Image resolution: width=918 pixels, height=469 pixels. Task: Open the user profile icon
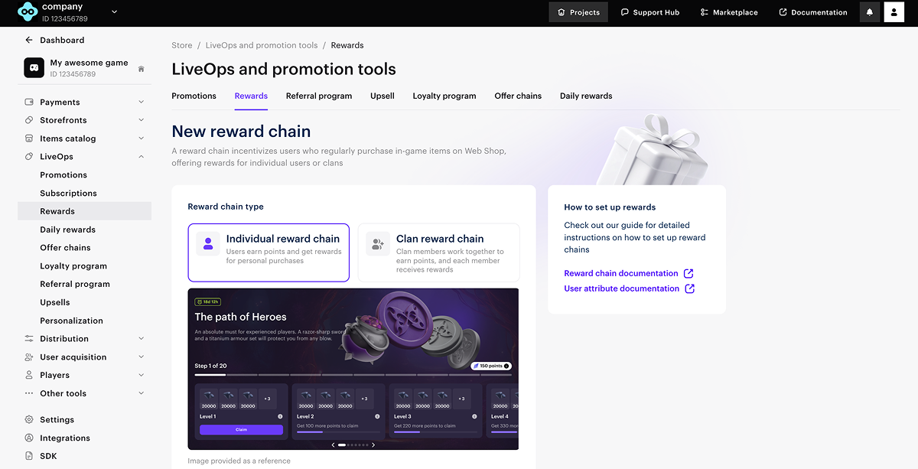click(x=894, y=12)
